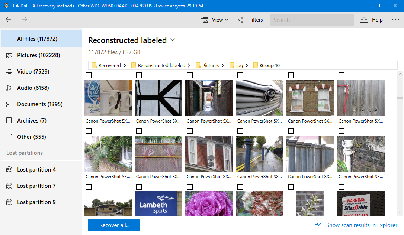Open Lost partition 9 entry

pos(36,202)
